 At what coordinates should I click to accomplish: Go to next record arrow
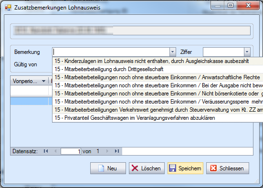tap(107, 151)
